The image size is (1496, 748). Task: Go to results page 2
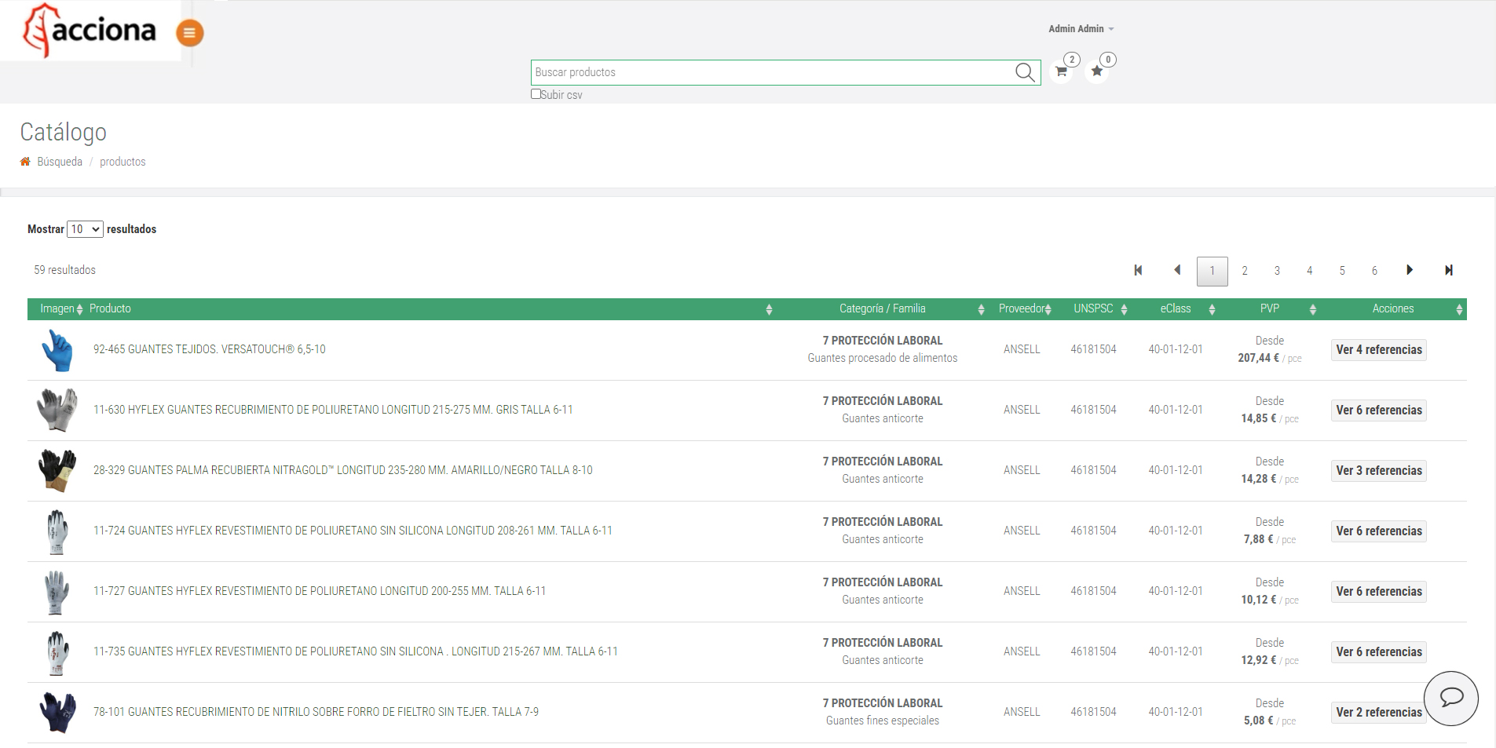1245,270
